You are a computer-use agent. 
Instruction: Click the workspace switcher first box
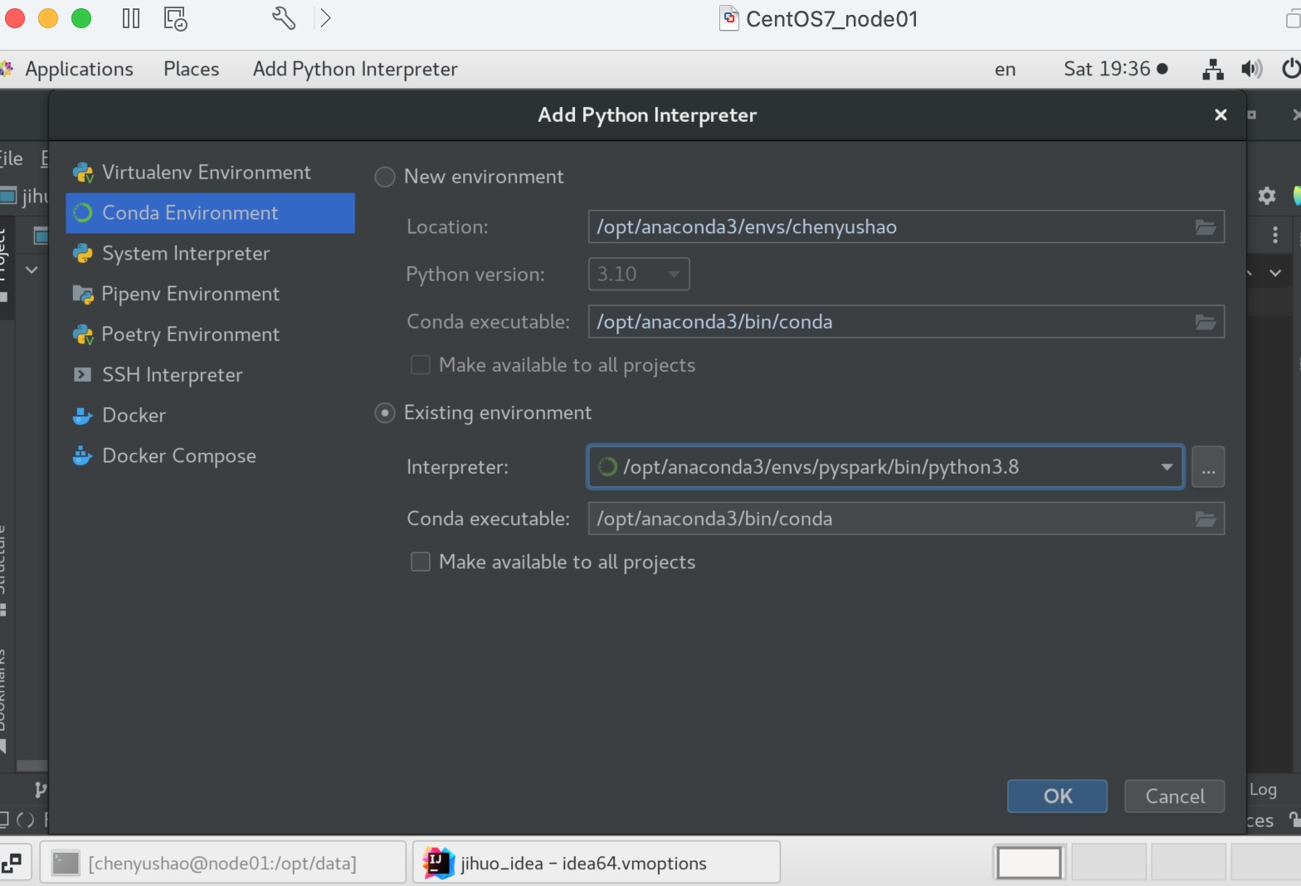coord(1029,863)
